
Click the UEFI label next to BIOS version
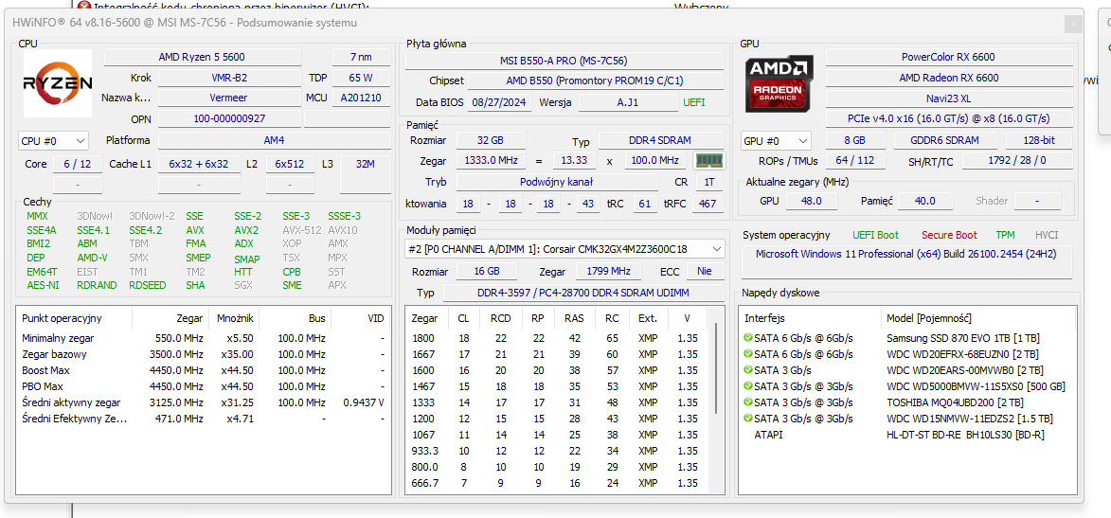[x=693, y=103]
